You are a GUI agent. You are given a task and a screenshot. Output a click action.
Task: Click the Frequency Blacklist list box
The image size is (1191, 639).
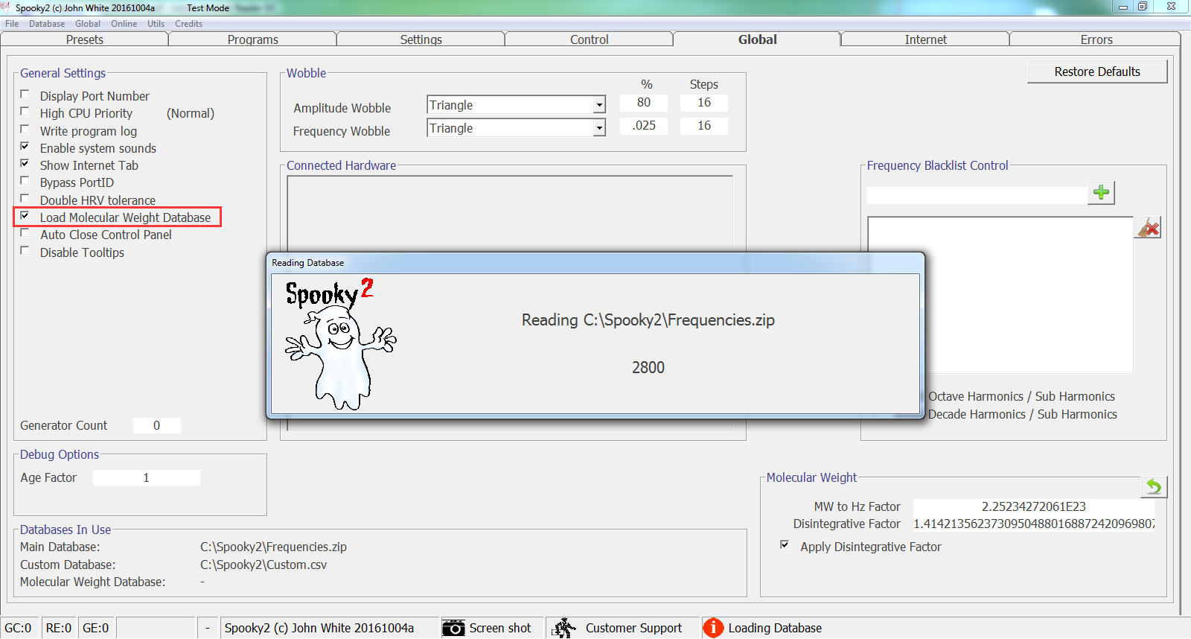(1000, 295)
